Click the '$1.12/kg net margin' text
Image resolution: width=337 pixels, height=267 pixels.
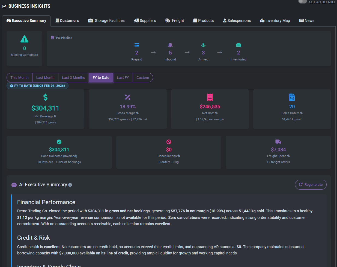click(210, 119)
